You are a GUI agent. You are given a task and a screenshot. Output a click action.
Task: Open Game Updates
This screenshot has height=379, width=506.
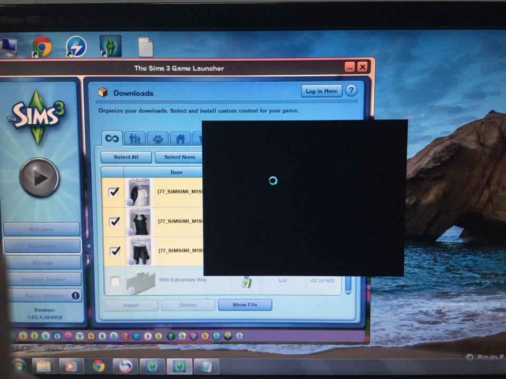pyautogui.click(x=45, y=295)
